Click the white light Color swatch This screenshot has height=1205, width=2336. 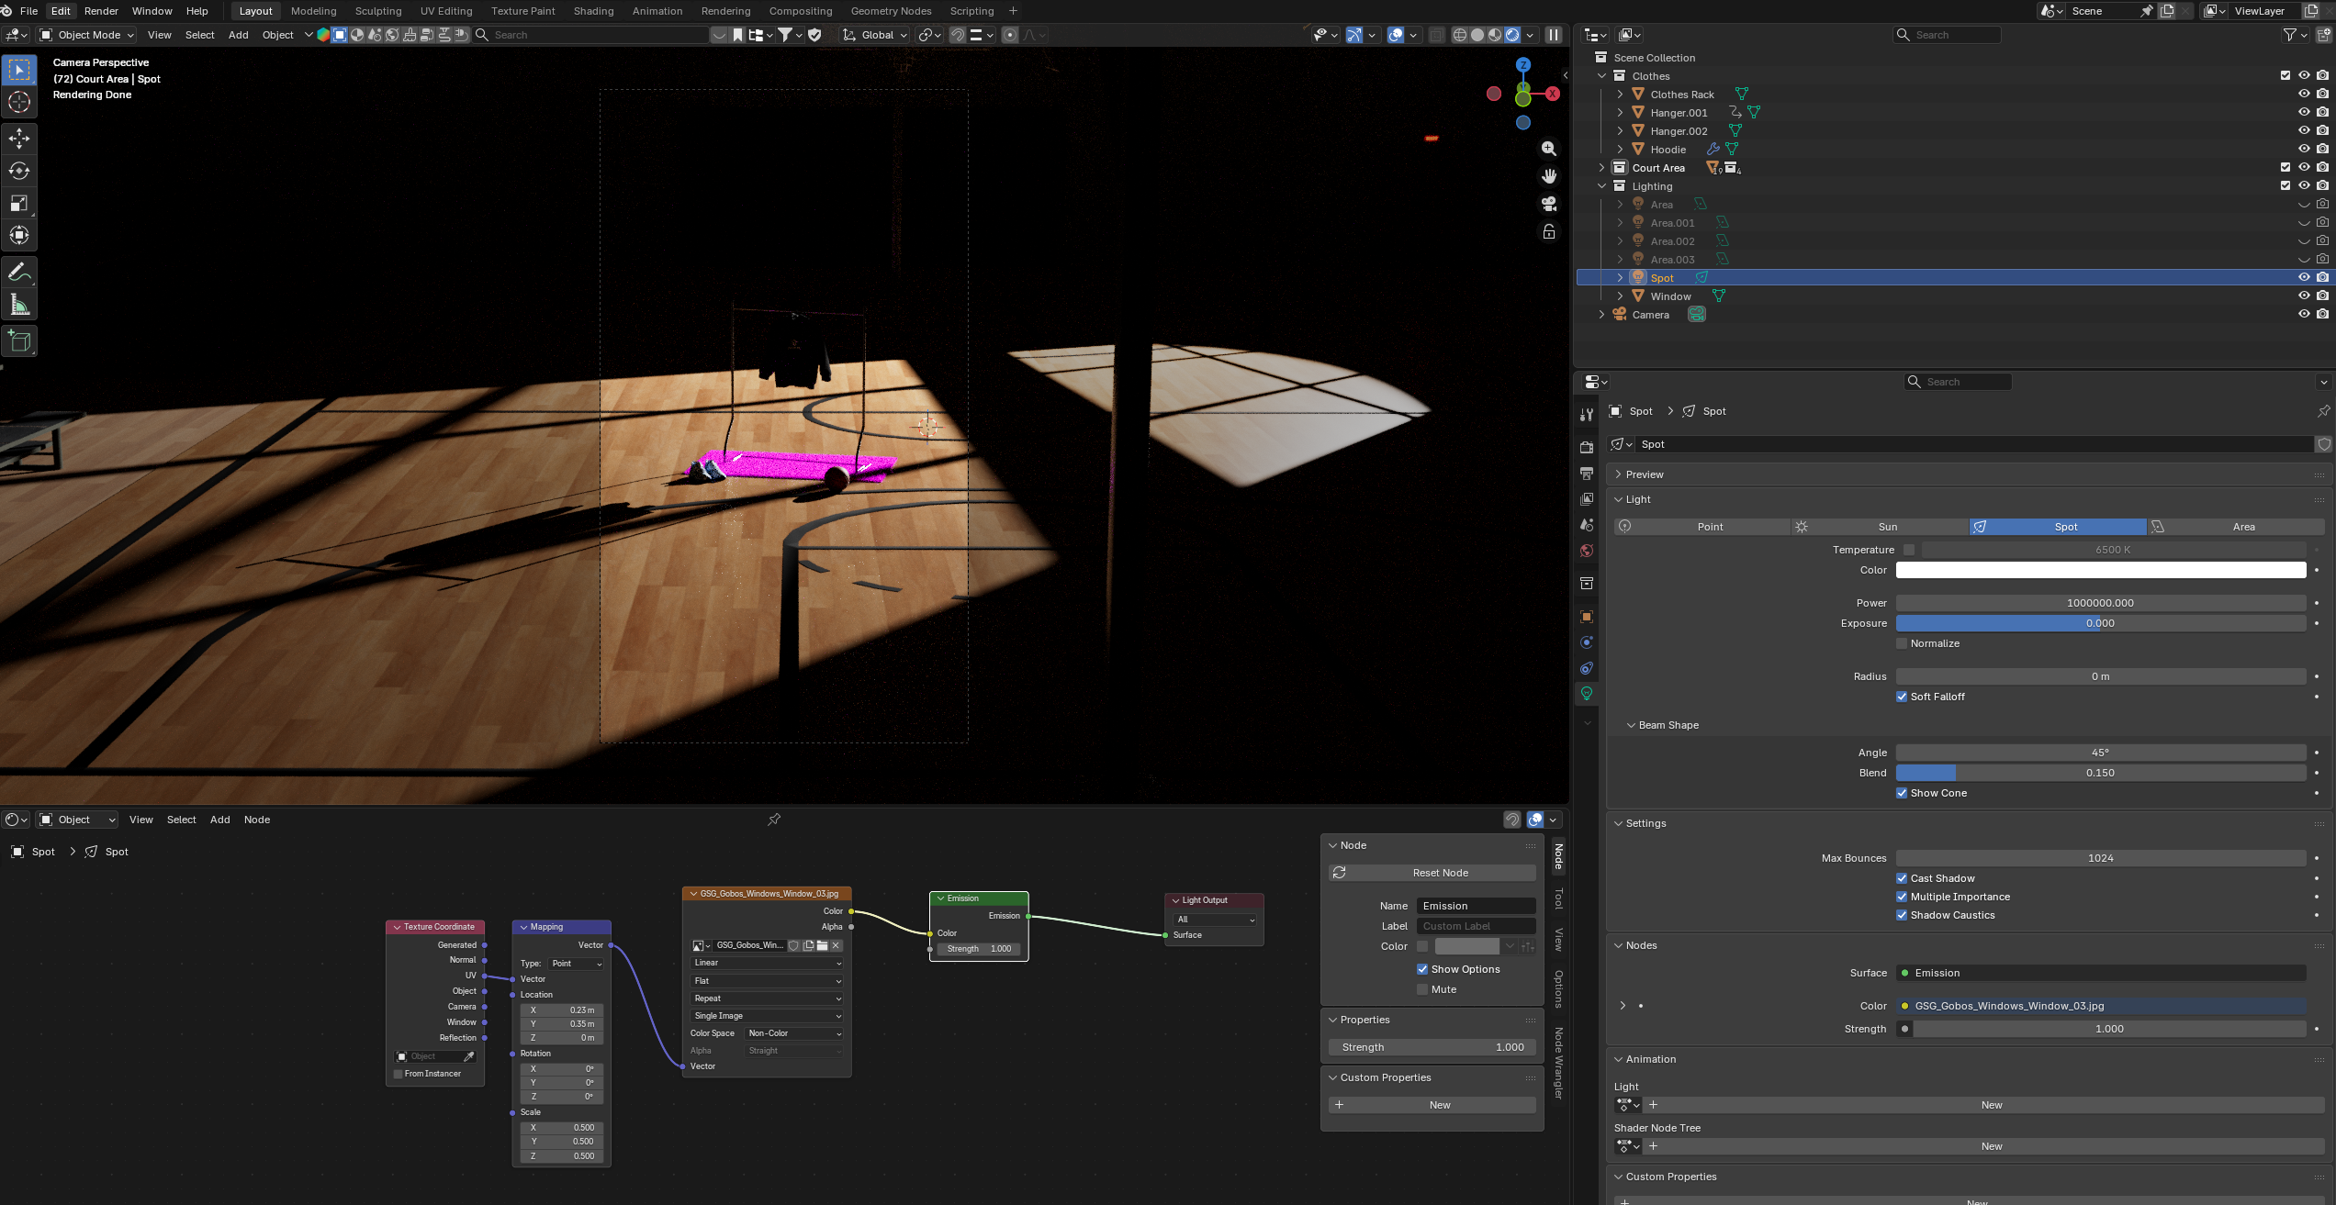tap(2101, 570)
